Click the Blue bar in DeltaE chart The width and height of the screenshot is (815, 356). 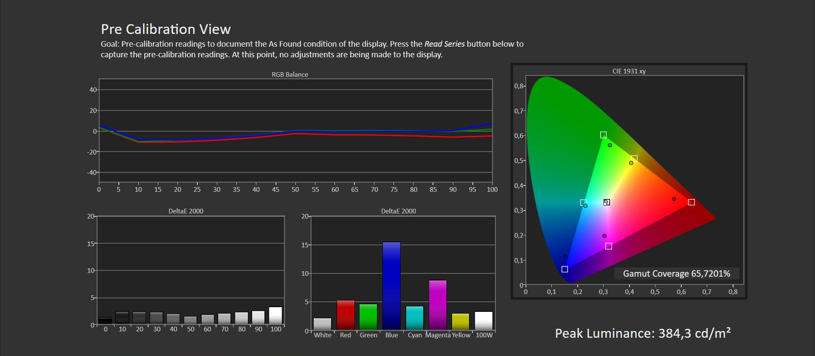tap(391, 286)
